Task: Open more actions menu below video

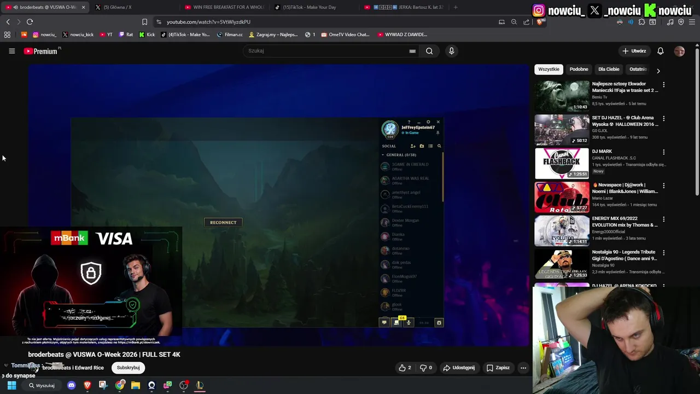Action: tap(523, 368)
